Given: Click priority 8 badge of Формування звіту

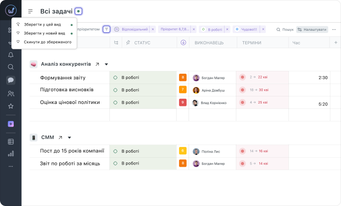Looking at the screenshot, I should coord(183,77).
